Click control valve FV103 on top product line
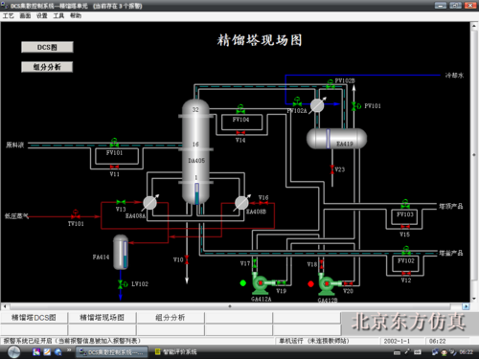The width and height of the screenshot is (479, 359). tap(405, 204)
